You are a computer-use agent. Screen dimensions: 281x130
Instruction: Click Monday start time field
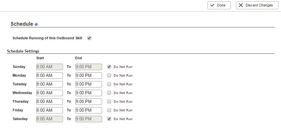tap(49, 75)
